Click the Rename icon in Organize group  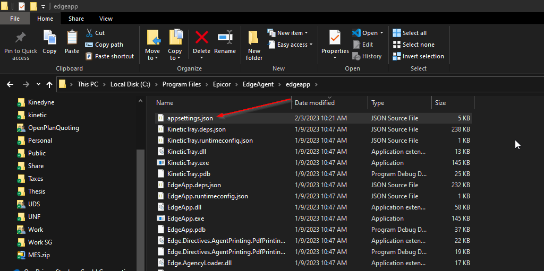(225, 38)
